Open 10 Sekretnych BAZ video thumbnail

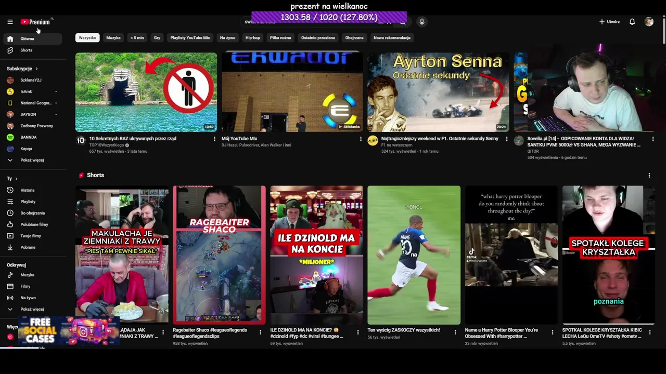146,92
